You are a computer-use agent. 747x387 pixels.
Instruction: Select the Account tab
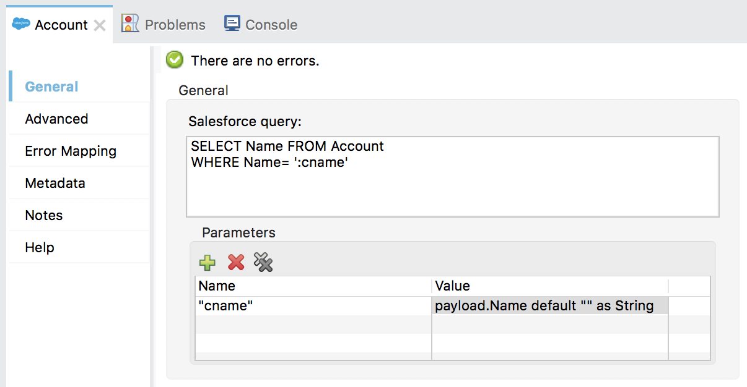61,25
